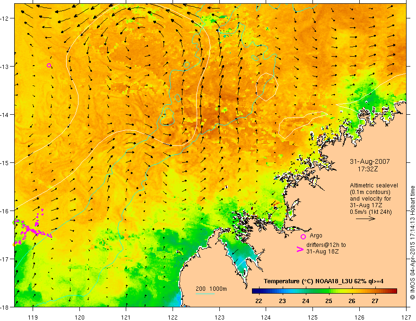Click the '0.5m/s (1kt 24h)' text
Image resolution: width=416 pixels, height=321 pixels.
pyautogui.click(x=371, y=212)
